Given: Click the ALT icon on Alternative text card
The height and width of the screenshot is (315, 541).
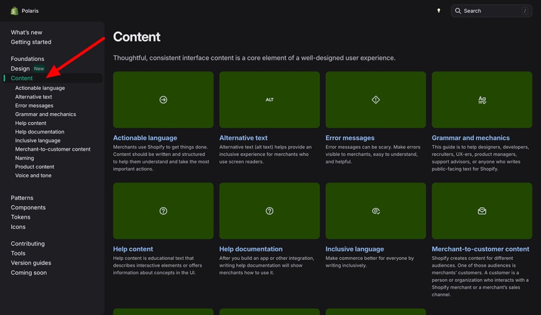Looking at the screenshot, I should [269, 99].
